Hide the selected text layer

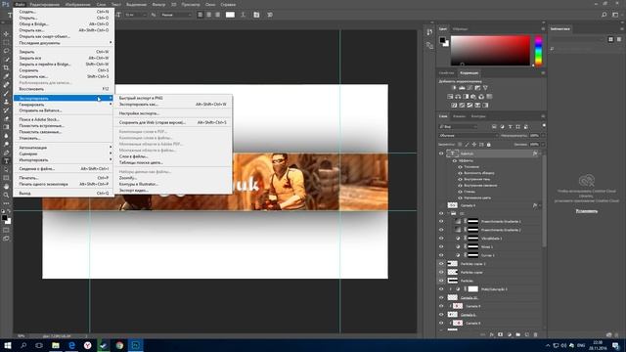pyautogui.click(x=441, y=154)
